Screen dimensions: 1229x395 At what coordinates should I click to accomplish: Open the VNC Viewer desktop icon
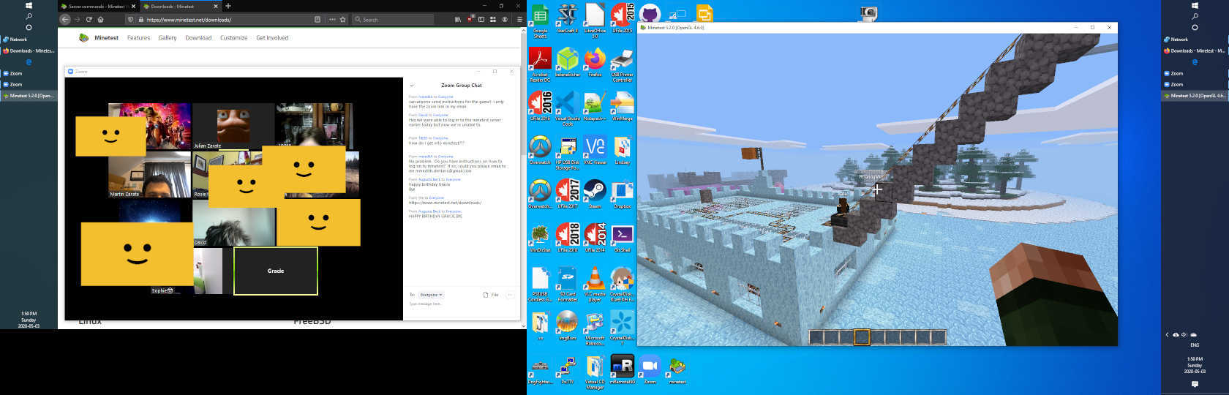(x=595, y=151)
